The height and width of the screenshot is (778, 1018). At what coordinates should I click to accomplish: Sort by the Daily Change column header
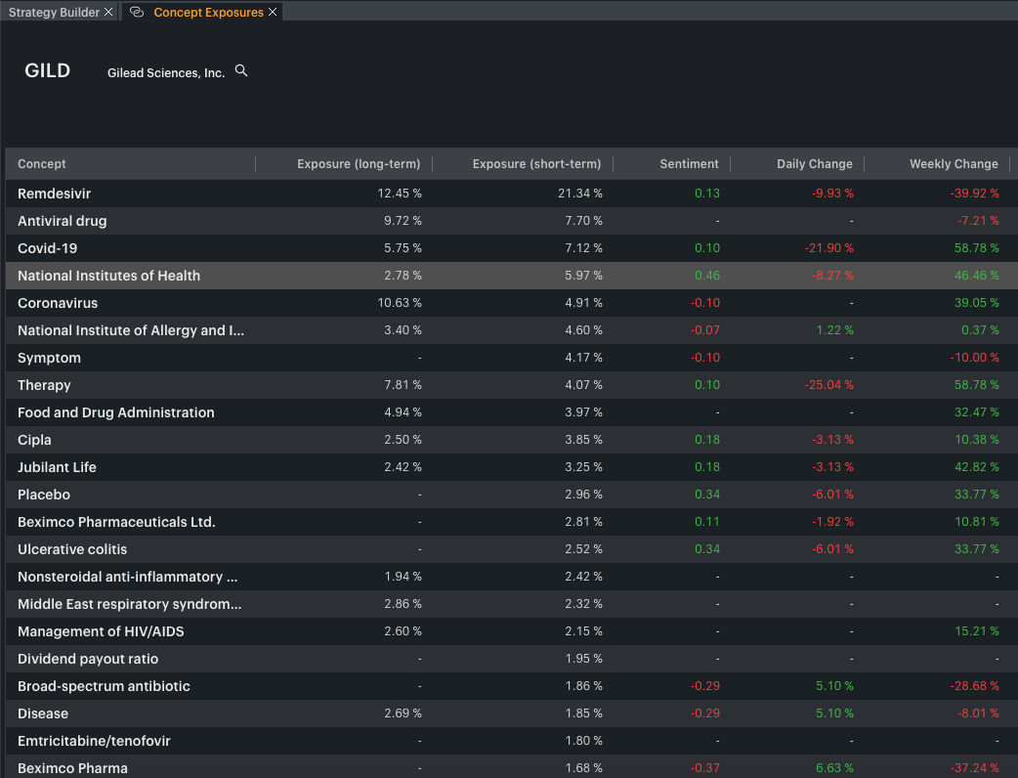click(814, 163)
